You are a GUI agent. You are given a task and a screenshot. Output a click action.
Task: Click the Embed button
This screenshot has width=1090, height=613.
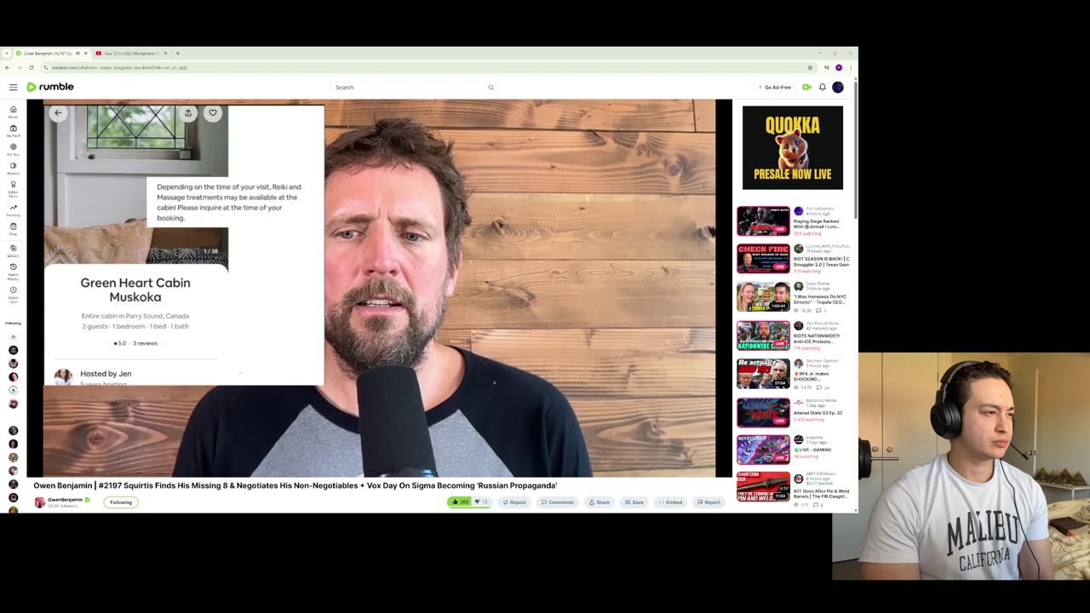671,502
